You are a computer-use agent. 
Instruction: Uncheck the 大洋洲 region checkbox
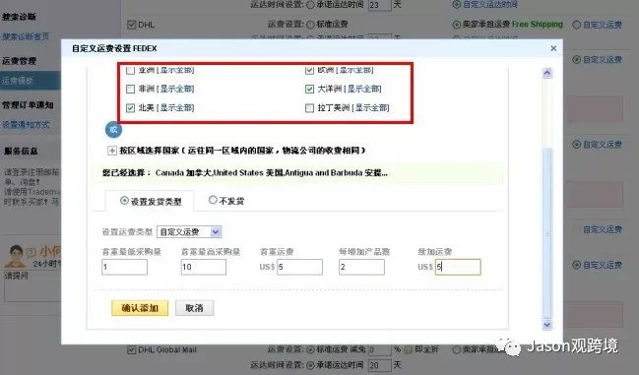309,89
